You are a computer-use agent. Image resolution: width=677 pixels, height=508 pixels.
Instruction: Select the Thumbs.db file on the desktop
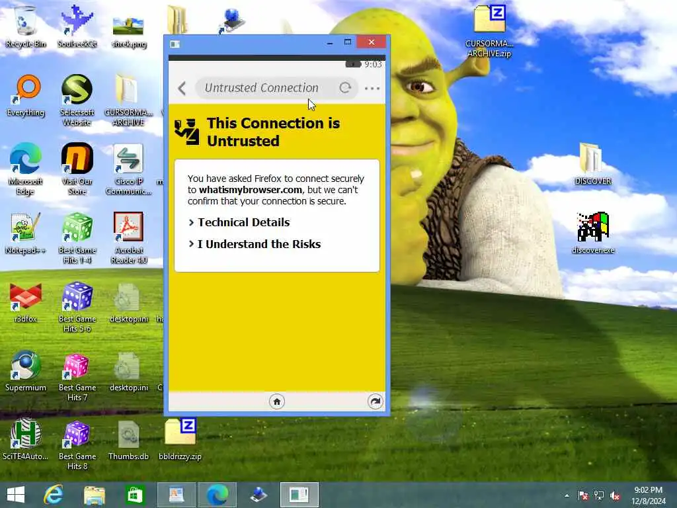point(129,439)
